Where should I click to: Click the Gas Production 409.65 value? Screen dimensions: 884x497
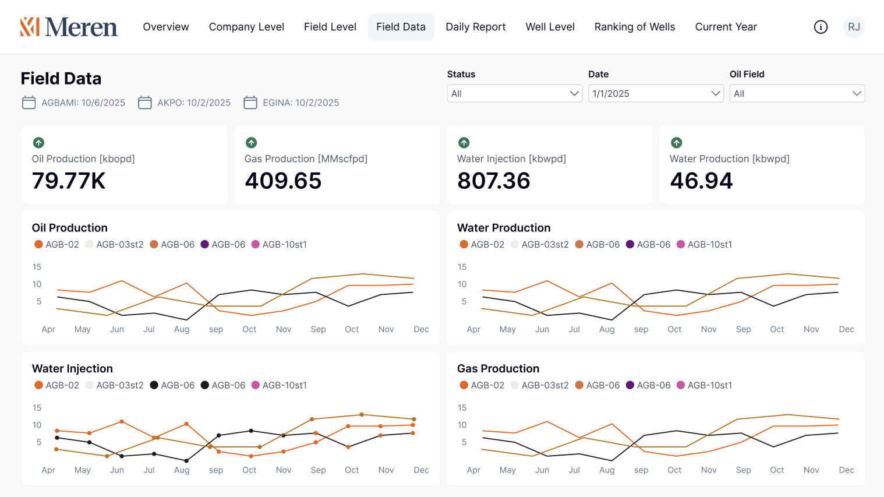pyautogui.click(x=283, y=181)
